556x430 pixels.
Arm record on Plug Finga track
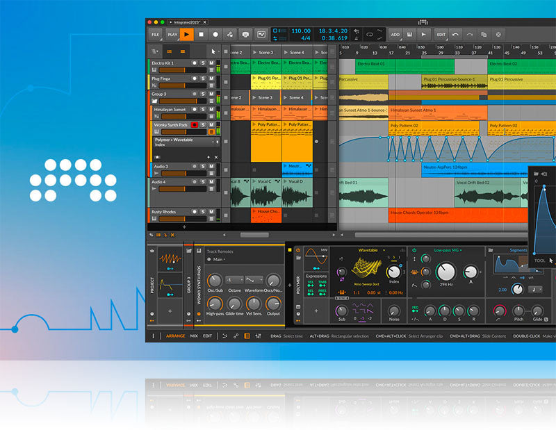point(195,78)
